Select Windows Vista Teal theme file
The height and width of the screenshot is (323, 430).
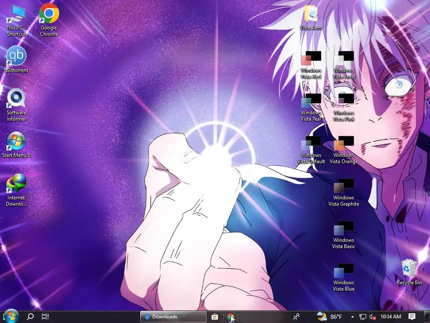[x=311, y=108]
